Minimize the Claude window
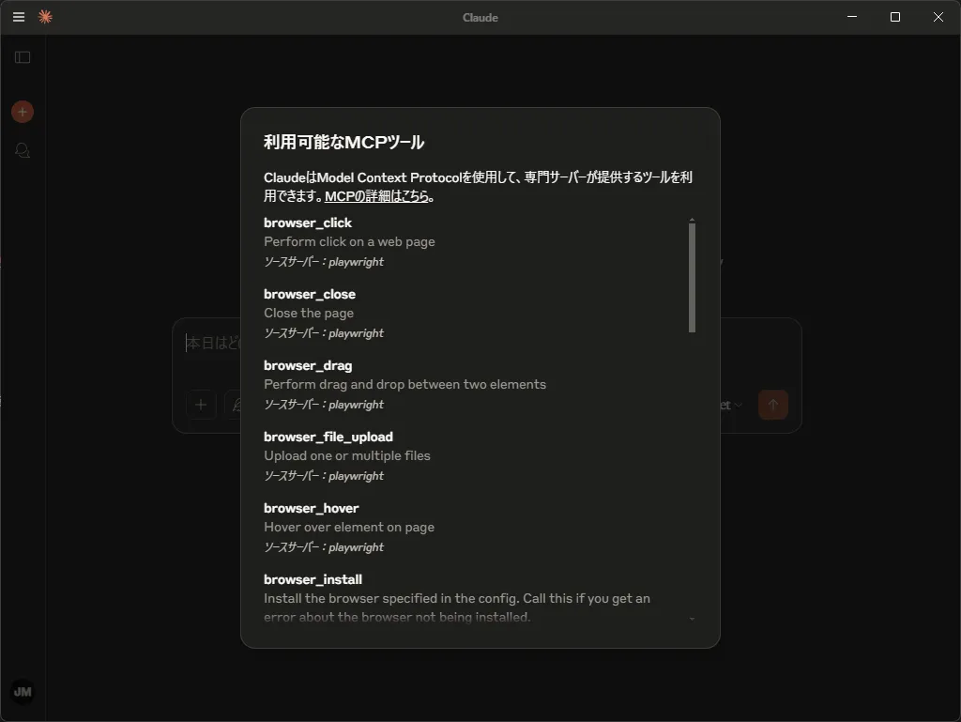 [852, 17]
